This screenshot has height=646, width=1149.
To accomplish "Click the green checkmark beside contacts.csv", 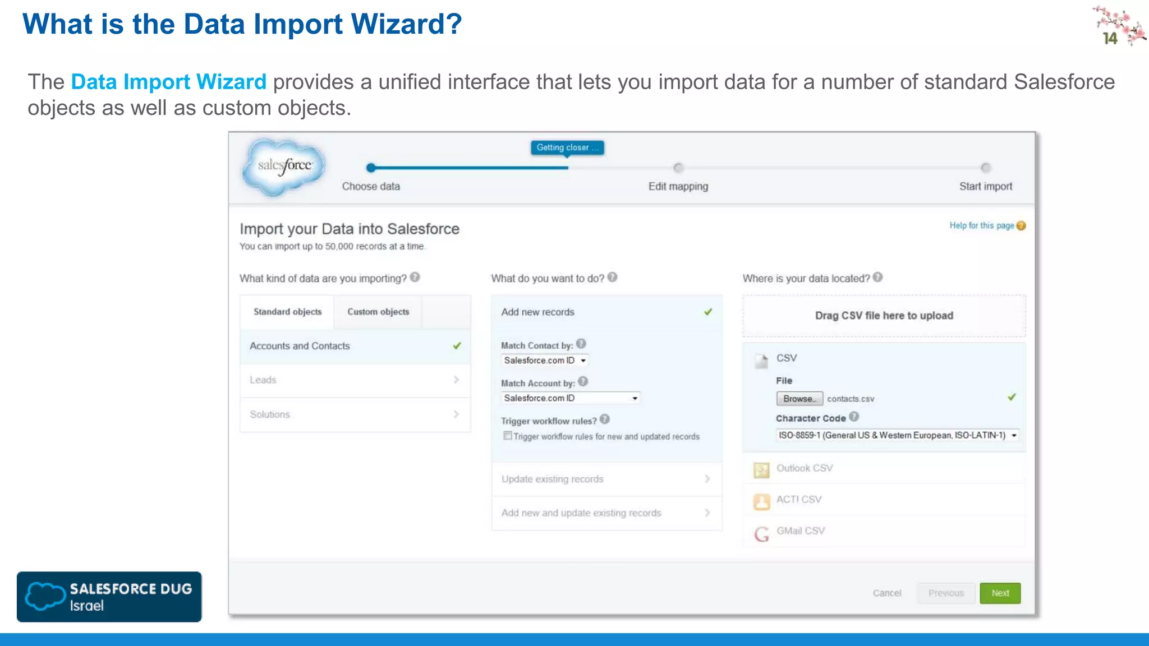I will pyautogui.click(x=1012, y=397).
